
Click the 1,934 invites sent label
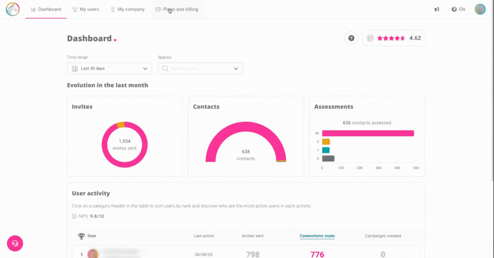click(x=124, y=144)
